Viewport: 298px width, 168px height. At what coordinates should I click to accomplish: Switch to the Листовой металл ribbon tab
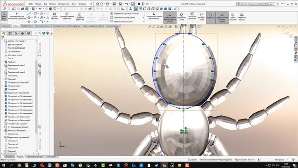click(43, 26)
